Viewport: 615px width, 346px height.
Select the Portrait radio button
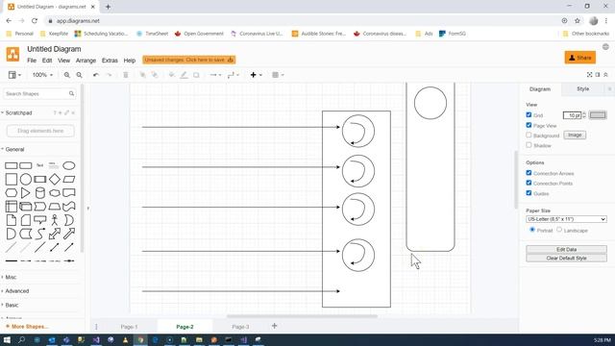click(x=532, y=230)
